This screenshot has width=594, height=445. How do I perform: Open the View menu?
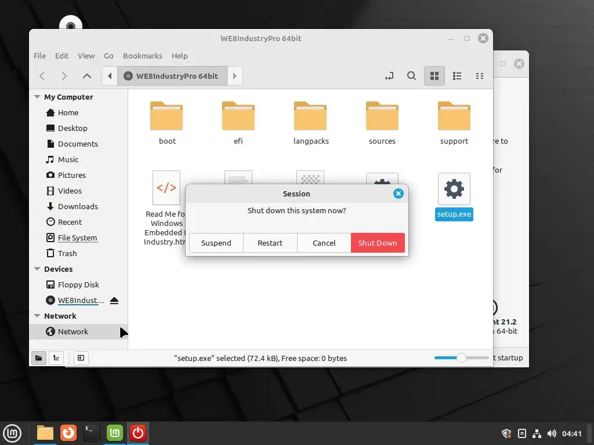[x=86, y=56]
